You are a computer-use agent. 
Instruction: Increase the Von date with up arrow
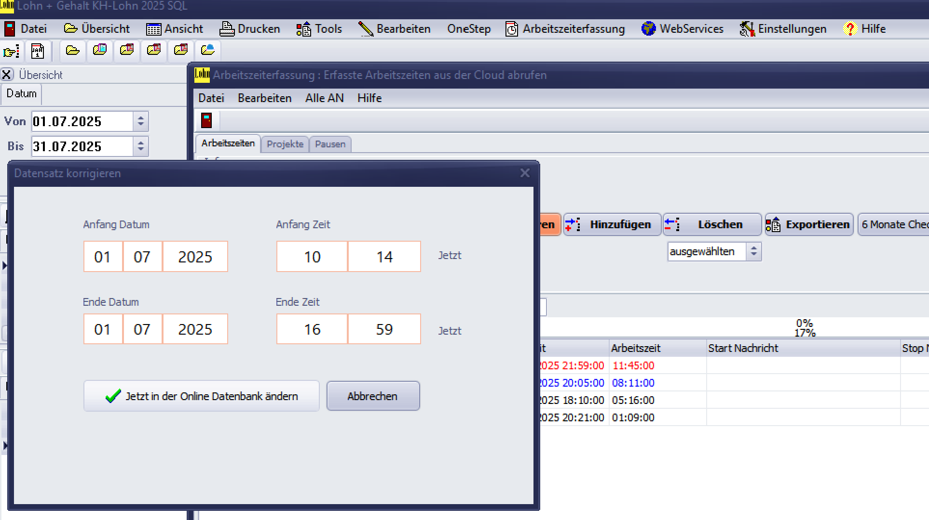(x=141, y=117)
